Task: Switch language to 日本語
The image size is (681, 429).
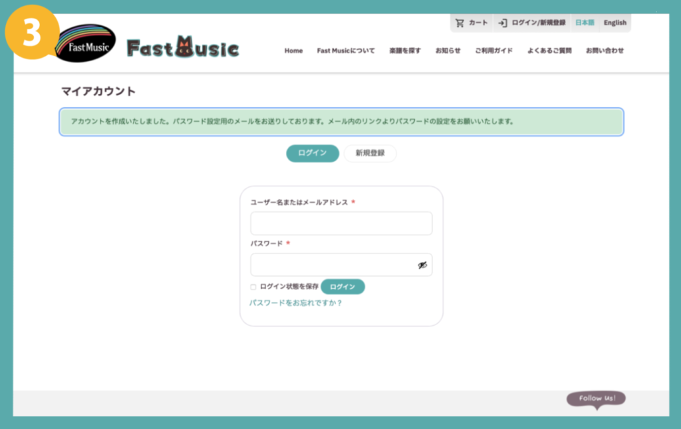Action: pos(585,23)
